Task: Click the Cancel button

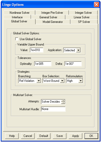Action: click(x=28, y=136)
